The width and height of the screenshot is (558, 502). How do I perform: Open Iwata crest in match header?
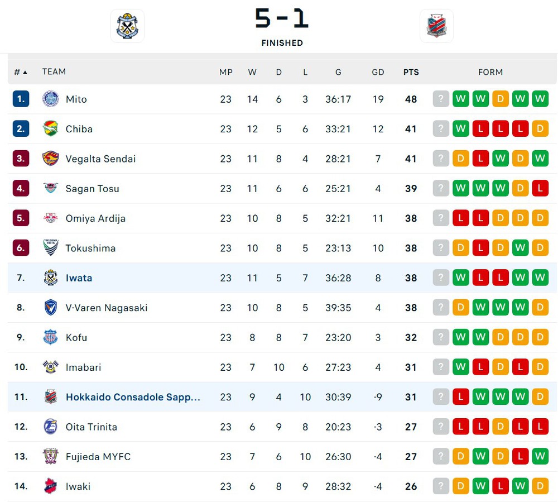point(127,26)
